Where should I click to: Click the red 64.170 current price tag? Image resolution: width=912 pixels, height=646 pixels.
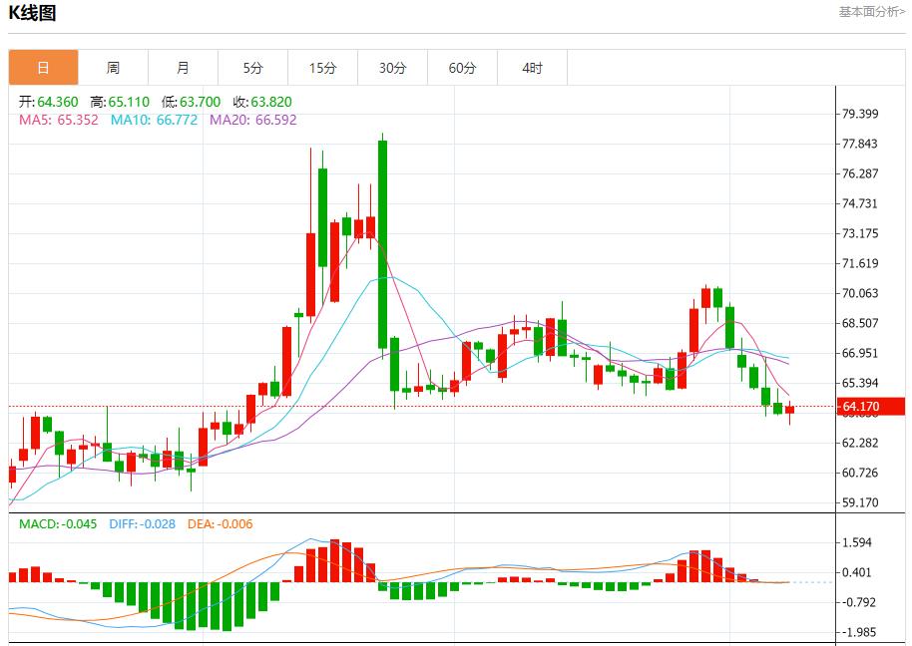click(860, 407)
